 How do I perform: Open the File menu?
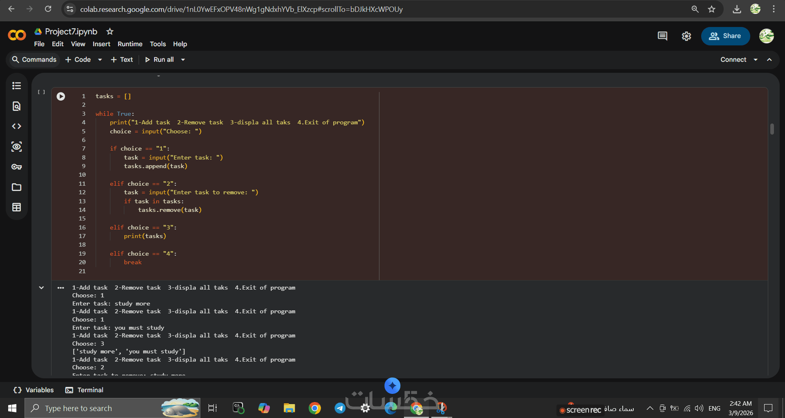tap(39, 44)
